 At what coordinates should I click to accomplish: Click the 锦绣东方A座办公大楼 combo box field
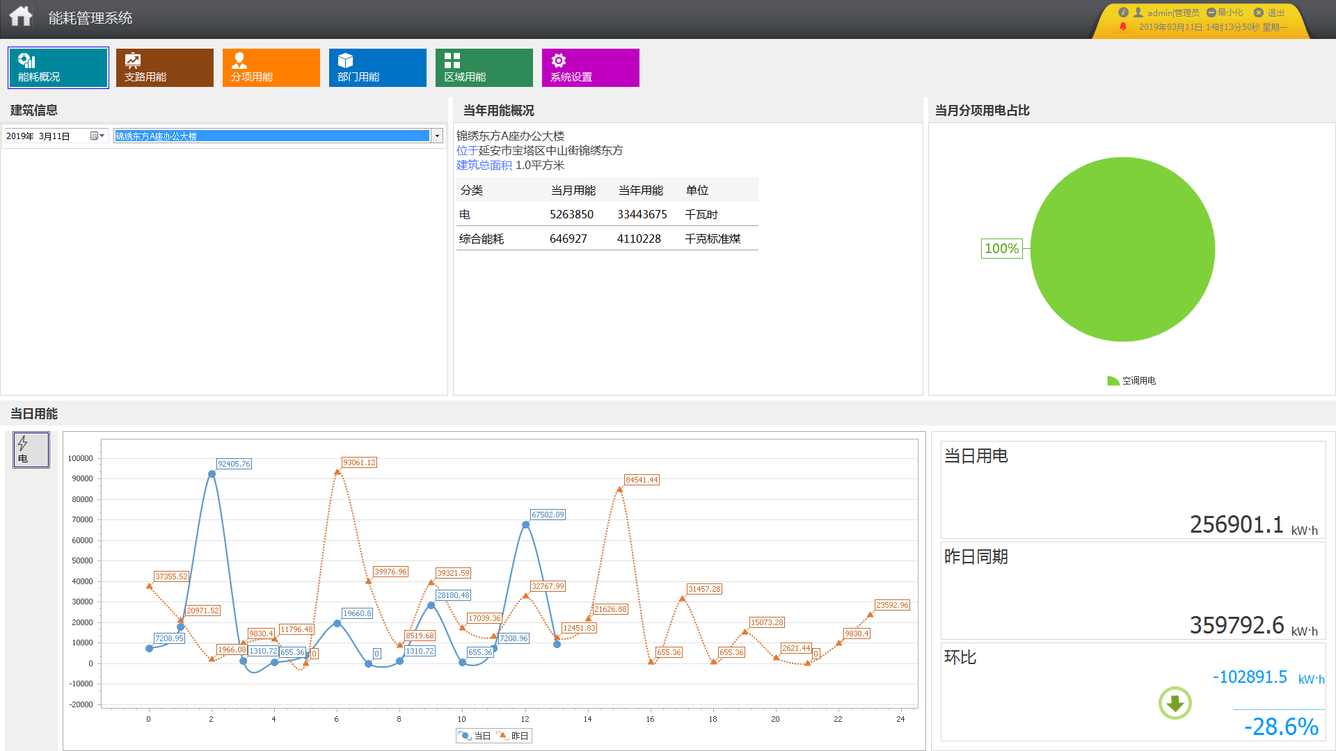[x=271, y=136]
